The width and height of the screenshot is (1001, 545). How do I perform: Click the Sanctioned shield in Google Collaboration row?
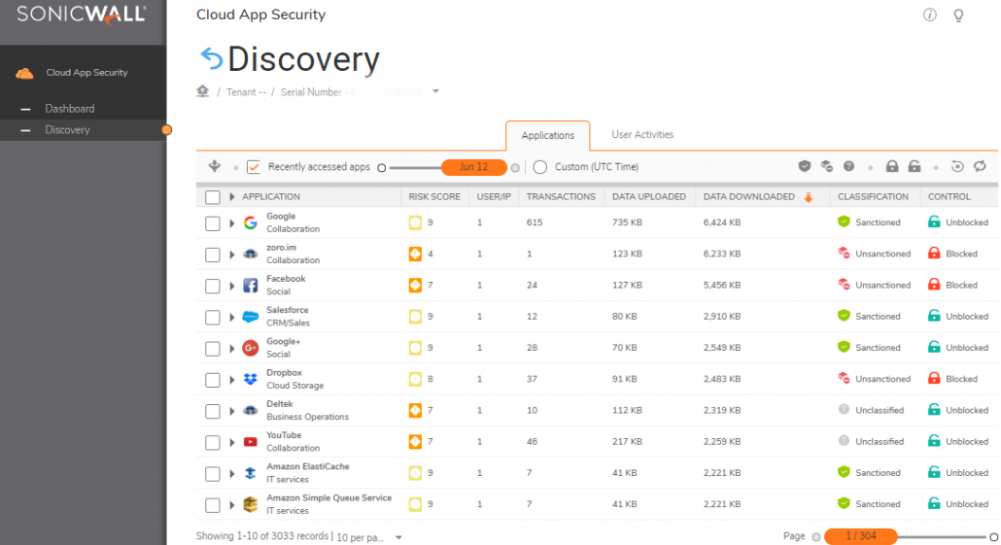coord(844,222)
